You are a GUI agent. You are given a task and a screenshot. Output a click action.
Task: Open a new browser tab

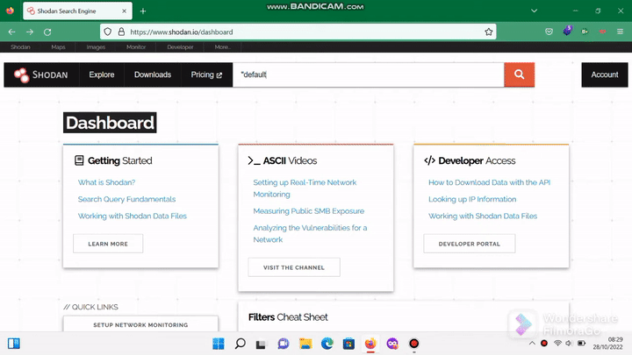(143, 11)
